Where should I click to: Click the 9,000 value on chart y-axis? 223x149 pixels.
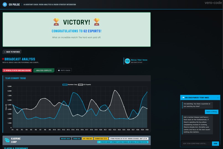(9, 86)
